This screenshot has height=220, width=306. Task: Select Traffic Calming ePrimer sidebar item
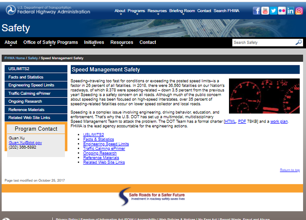point(36,93)
